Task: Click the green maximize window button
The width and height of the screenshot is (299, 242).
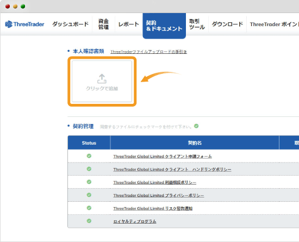Action: click(x=23, y=7)
